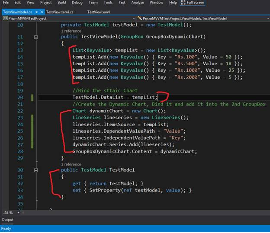This screenshot has height=233, width=270.
Task: Collapse the TestModel property at line 30
Action: (36, 170)
